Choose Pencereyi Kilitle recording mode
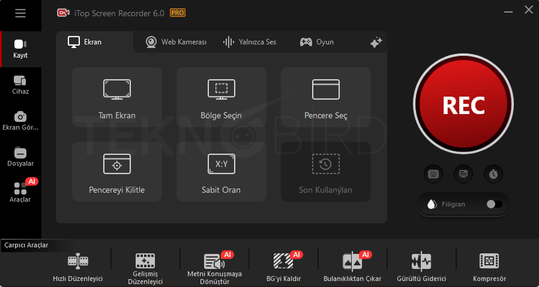Screen dimensions: 539x287 pyautogui.click(x=117, y=172)
